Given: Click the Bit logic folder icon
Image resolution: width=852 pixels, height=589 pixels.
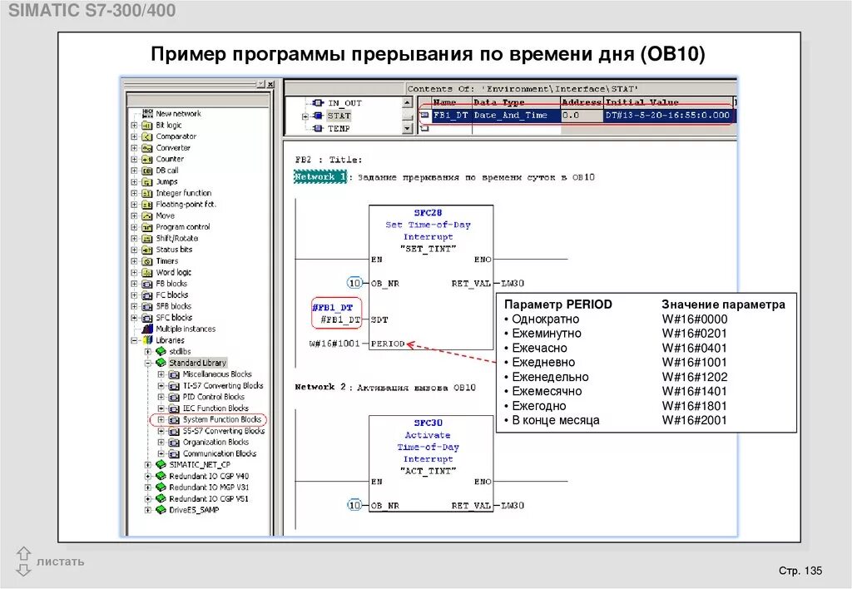Looking at the screenshot, I should point(146,125).
